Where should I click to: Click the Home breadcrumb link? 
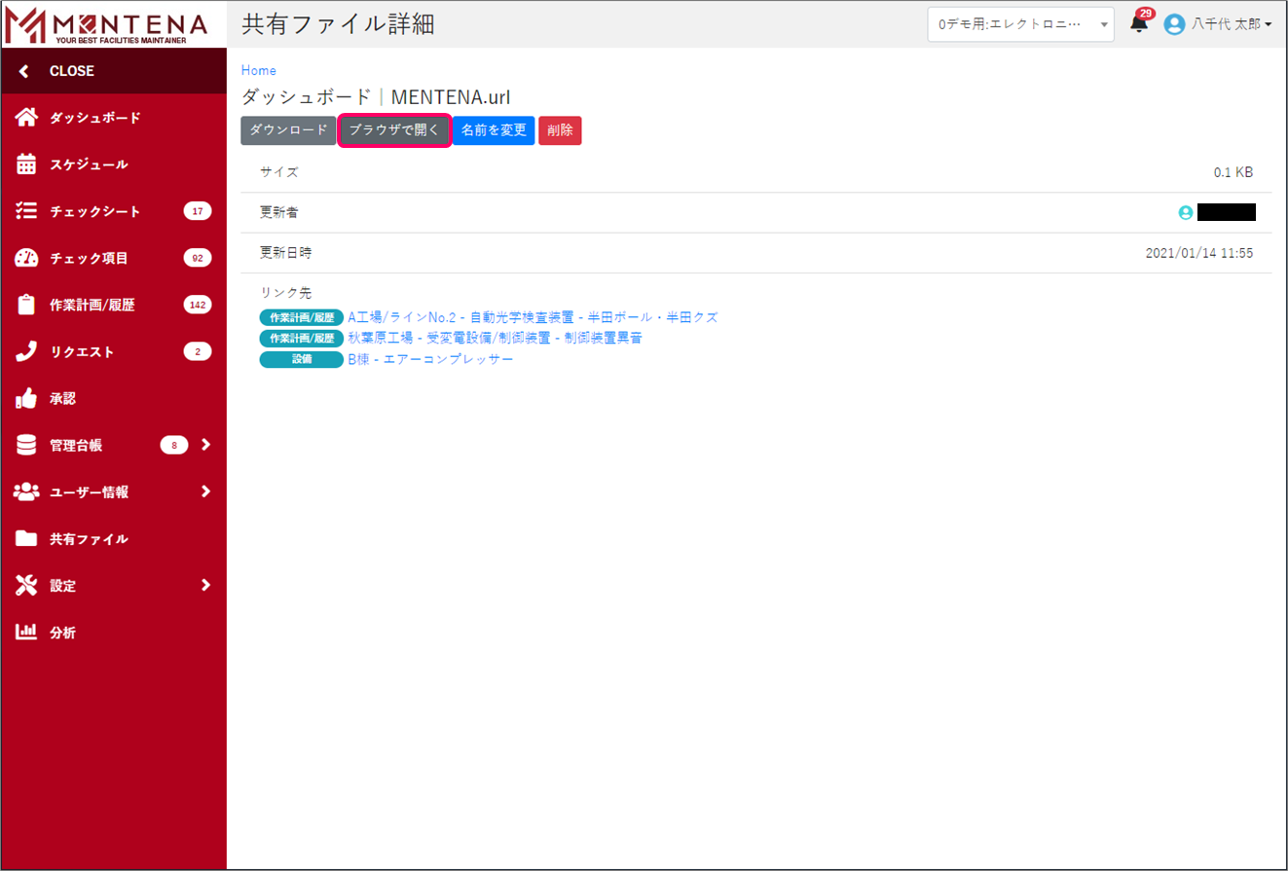258,70
